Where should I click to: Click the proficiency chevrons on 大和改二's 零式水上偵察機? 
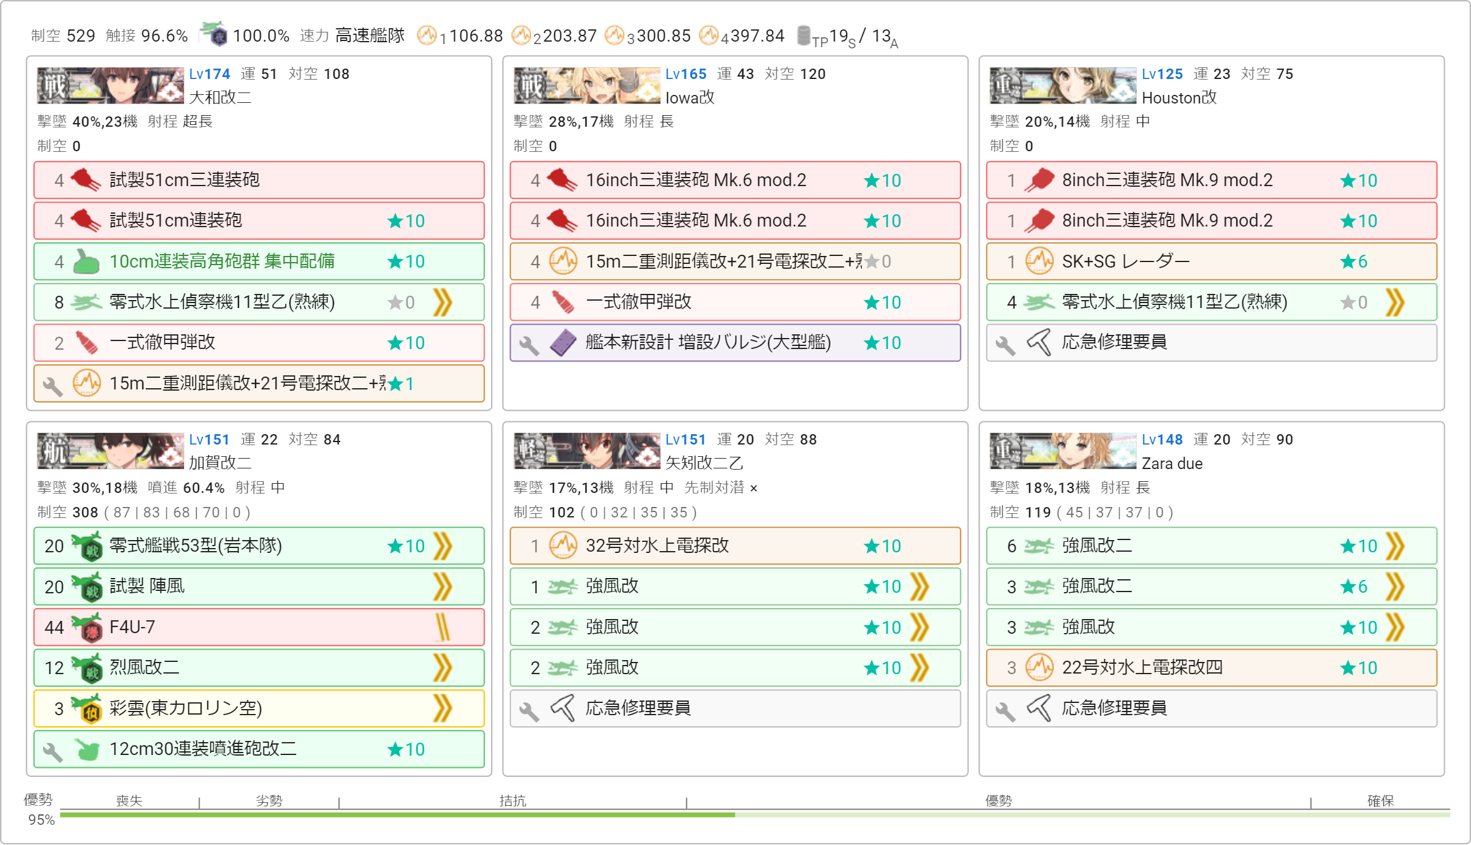443,302
